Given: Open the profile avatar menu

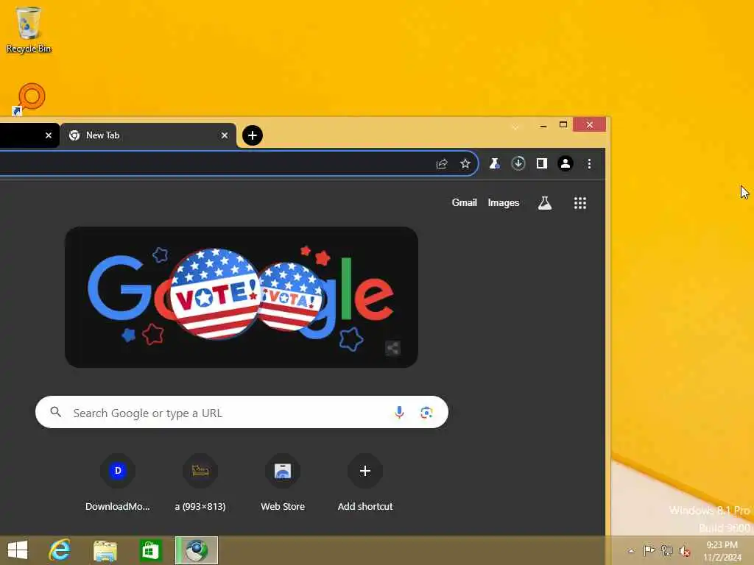Looking at the screenshot, I should click(x=565, y=164).
